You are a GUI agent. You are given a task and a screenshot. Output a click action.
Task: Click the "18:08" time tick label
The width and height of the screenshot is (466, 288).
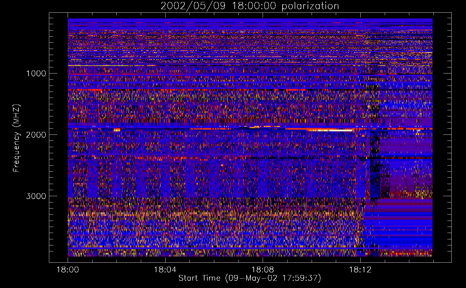[x=263, y=270]
